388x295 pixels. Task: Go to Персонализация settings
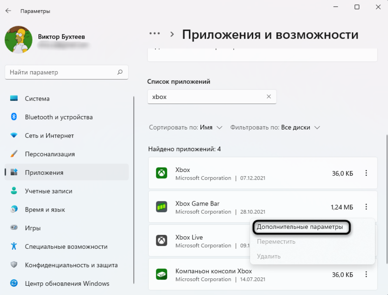pos(67,154)
